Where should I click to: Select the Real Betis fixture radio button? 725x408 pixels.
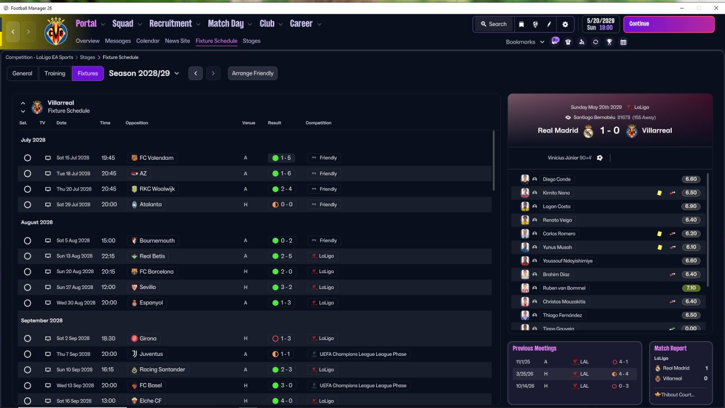(x=27, y=256)
